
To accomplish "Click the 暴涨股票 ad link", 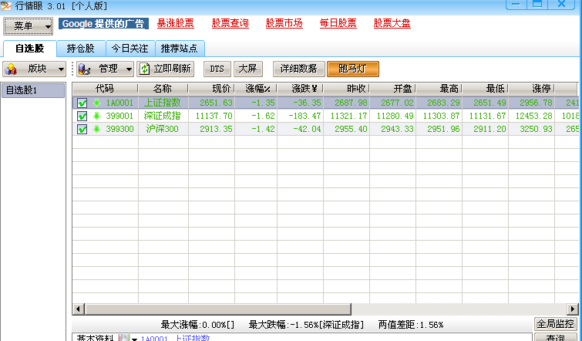I will [175, 23].
